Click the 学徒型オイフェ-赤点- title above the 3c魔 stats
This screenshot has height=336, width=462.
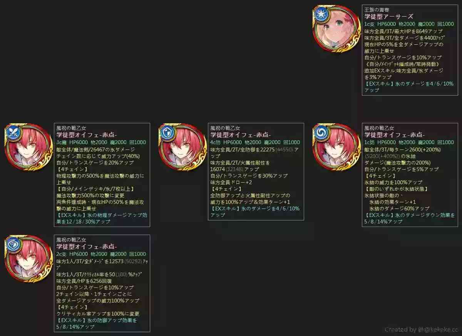pos(87,135)
